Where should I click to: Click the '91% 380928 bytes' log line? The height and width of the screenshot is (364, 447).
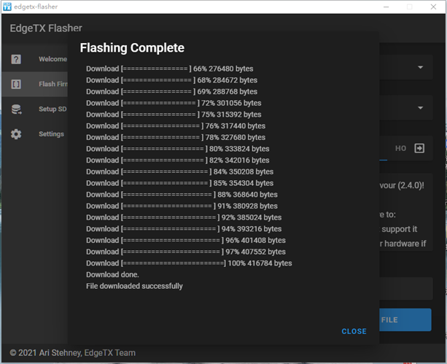click(182, 206)
